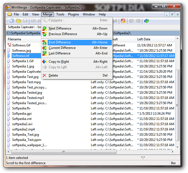
Task: Select Softpedia Test.jpg in the list
Action: (25, 77)
